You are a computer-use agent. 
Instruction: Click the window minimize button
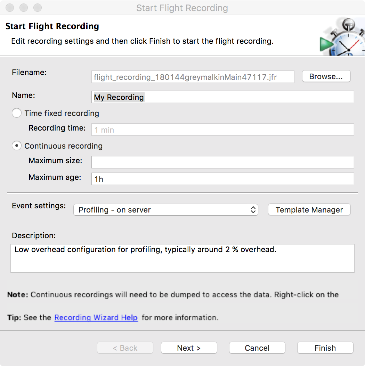click(24, 8)
